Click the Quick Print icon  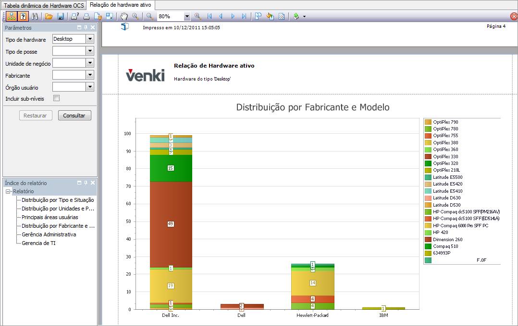(x=86, y=16)
